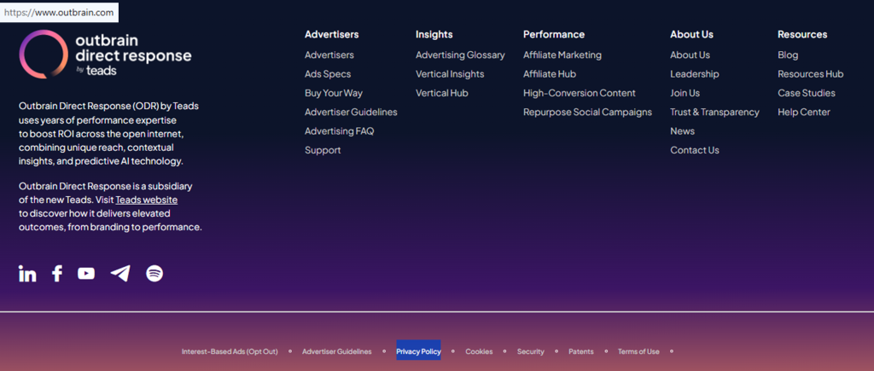Viewport: 874px width, 371px height.
Task: Open High-Conversion Content link
Action: (580, 93)
